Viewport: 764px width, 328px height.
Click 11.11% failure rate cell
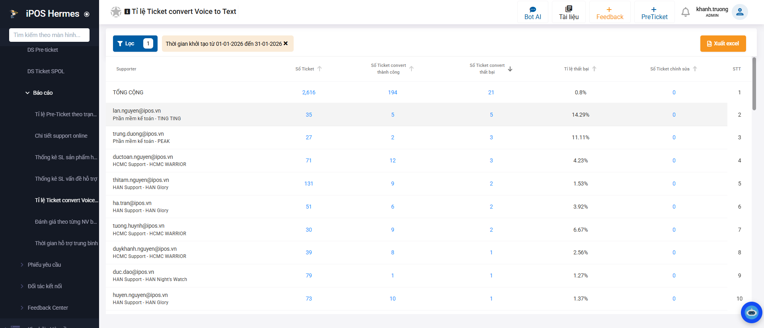[x=581, y=137]
